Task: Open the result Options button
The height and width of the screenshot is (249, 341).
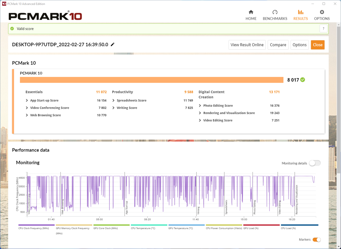Action: tap(300, 45)
